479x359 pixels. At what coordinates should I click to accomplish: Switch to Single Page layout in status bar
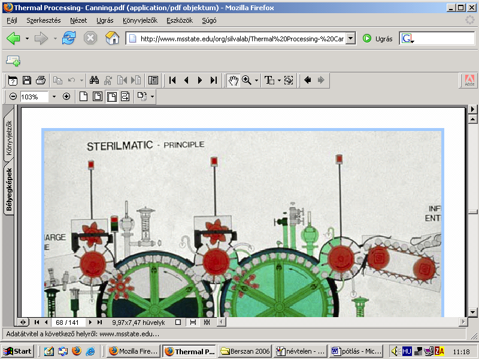click(x=178, y=322)
